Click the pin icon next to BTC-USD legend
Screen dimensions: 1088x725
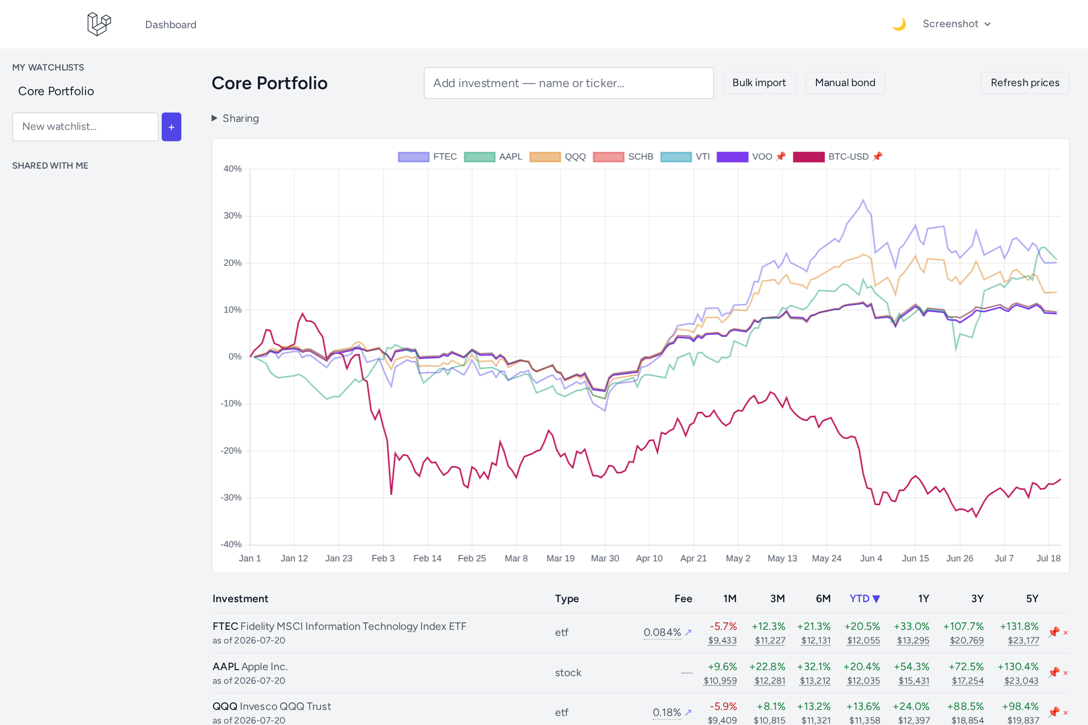(877, 157)
